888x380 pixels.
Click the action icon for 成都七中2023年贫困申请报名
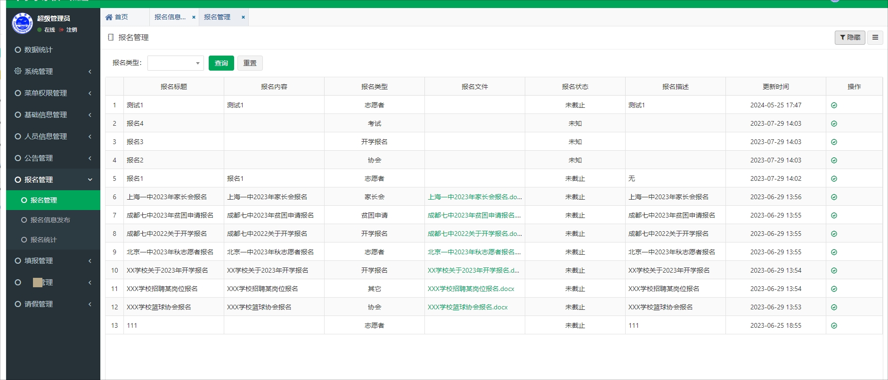(834, 215)
